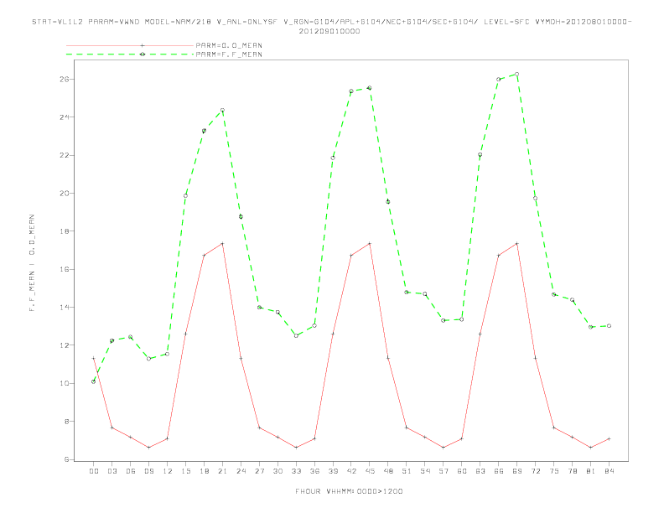Click x-axis tick label 75
The height and width of the screenshot is (513, 664).
[x=554, y=471]
